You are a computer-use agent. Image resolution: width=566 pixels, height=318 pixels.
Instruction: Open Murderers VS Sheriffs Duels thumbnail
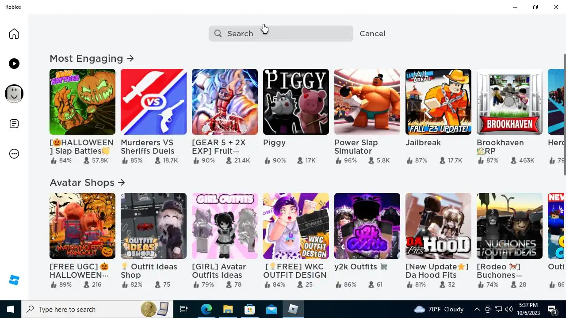pyautogui.click(x=153, y=102)
